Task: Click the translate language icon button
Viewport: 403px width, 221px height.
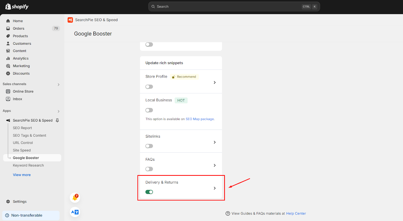Action: click(75, 212)
